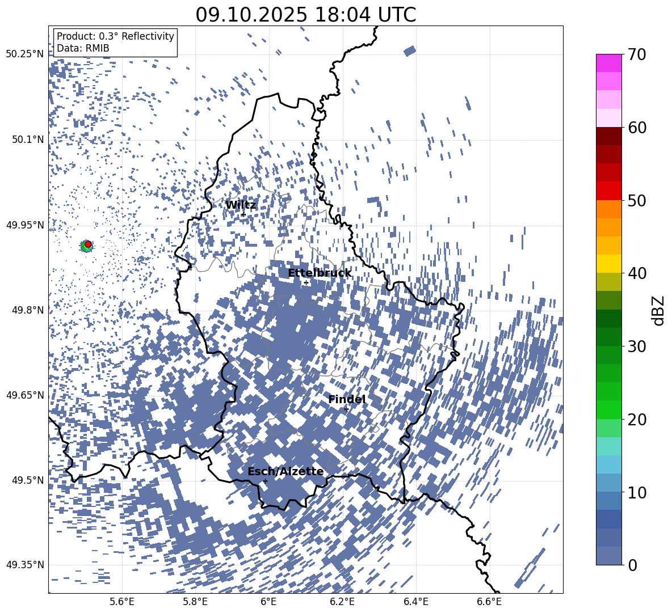Viewport: 672px width, 613px height.
Task: Click the Wiltz city label
Action: [x=241, y=205]
